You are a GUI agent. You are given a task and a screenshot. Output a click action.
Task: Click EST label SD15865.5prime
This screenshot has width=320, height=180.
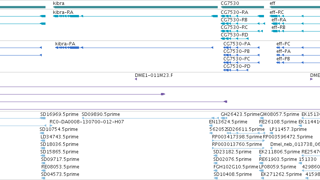point(59,152)
